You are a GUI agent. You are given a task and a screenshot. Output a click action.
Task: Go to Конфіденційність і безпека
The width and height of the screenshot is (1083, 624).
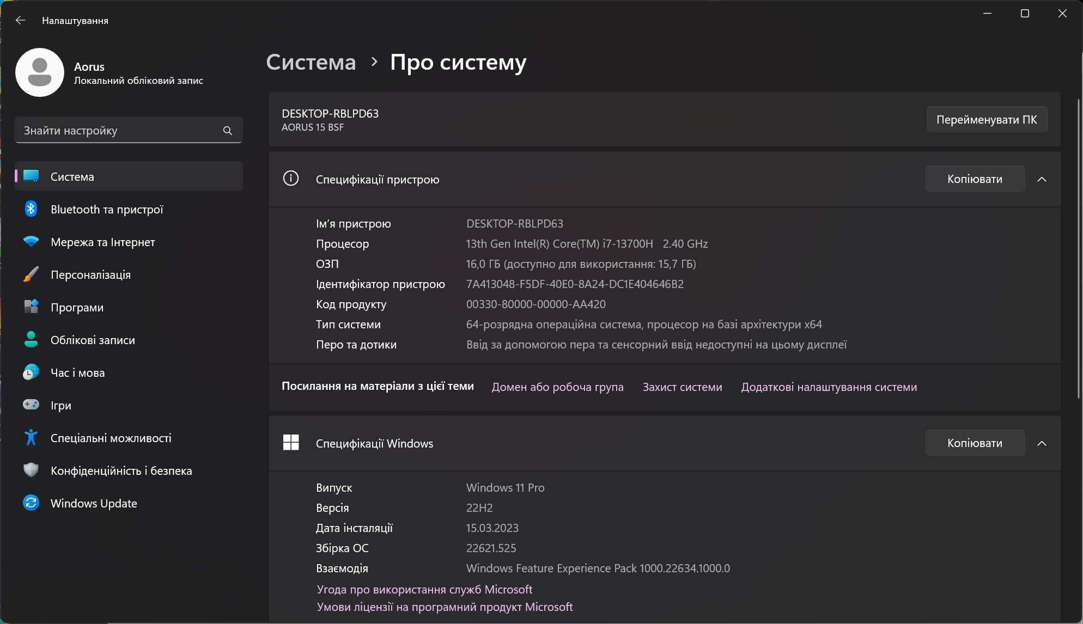[x=129, y=470]
